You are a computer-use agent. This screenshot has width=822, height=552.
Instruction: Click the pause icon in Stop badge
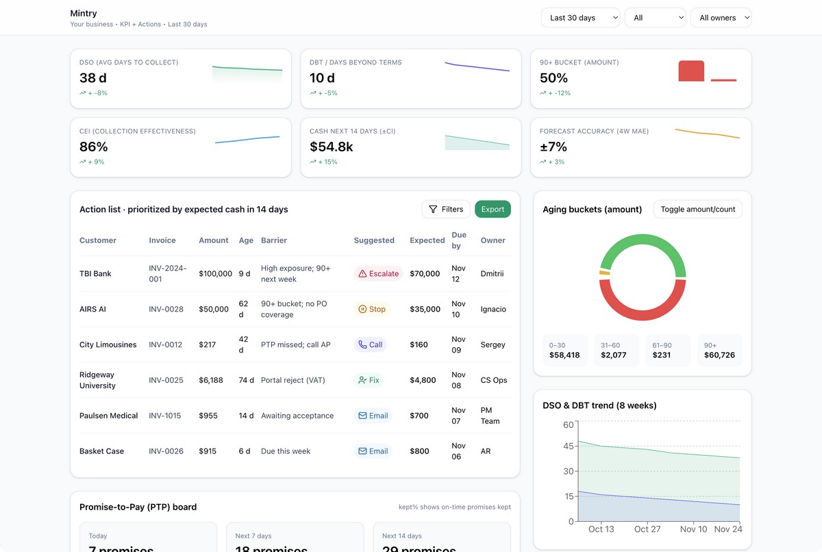tap(363, 309)
